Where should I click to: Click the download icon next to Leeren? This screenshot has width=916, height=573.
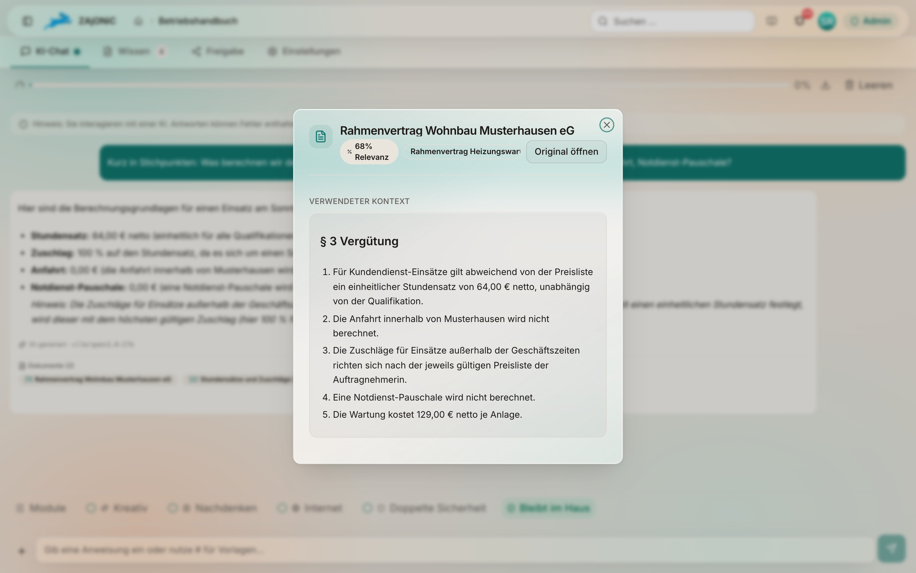(826, 86)
